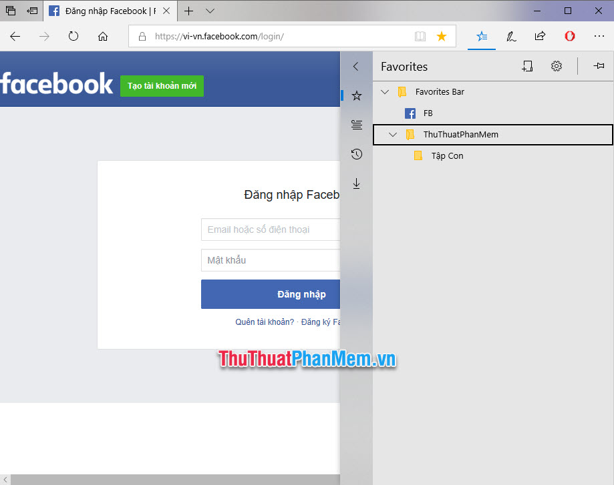Open the History panel in the hub
This screenshot has width=614, height=485.
(356, 153)
